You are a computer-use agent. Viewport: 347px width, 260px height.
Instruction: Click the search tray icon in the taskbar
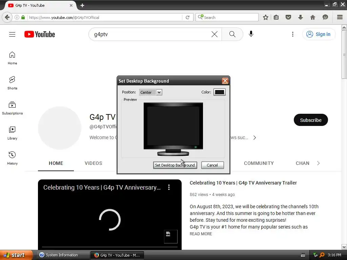(322, 255)
